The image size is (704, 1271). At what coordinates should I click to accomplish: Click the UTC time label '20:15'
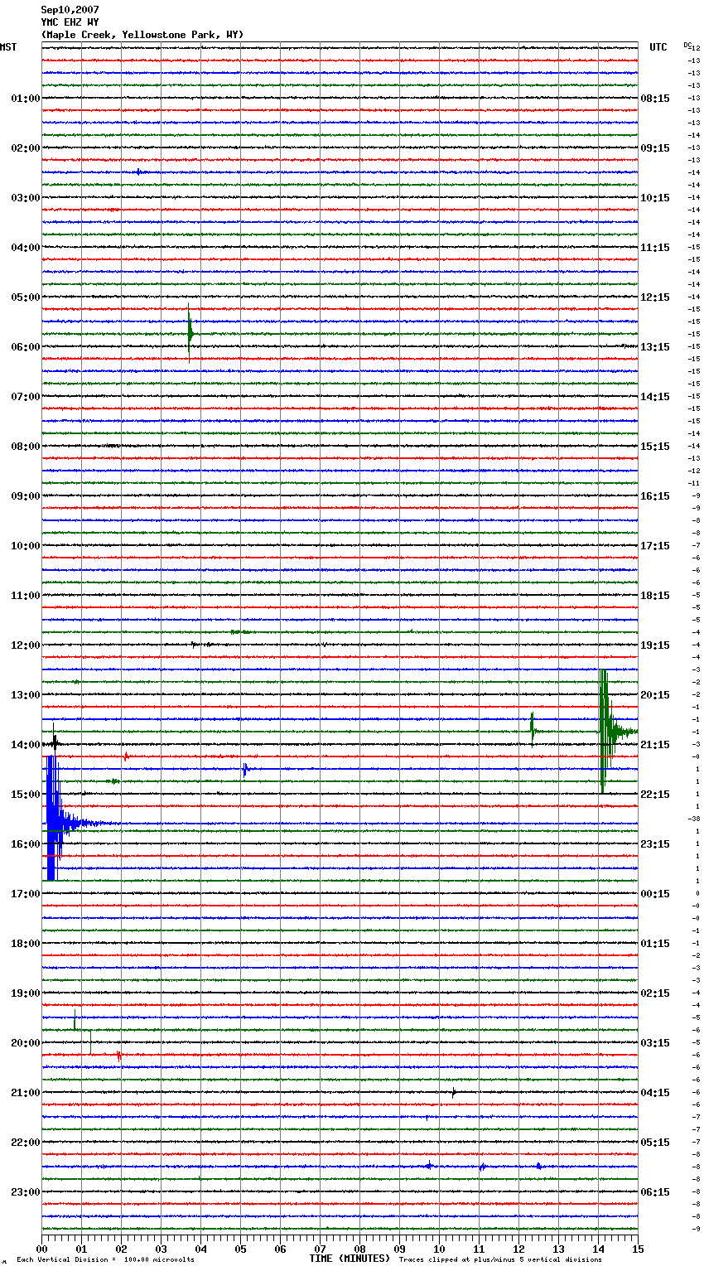(x=655, y=695)
